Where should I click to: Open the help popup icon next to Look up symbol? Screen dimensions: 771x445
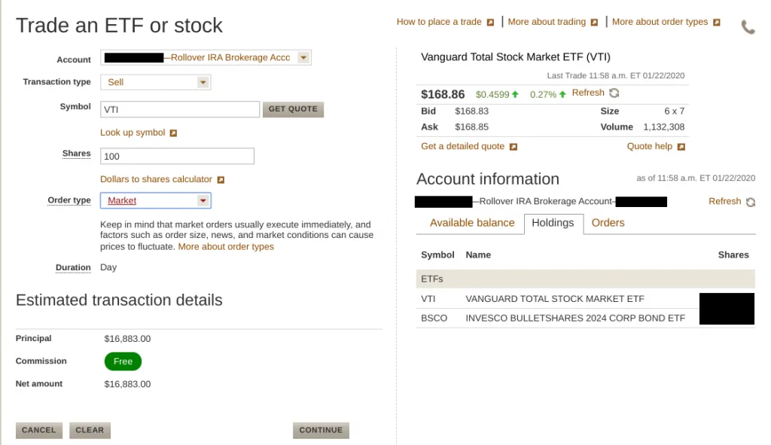(x=175, y=132)
